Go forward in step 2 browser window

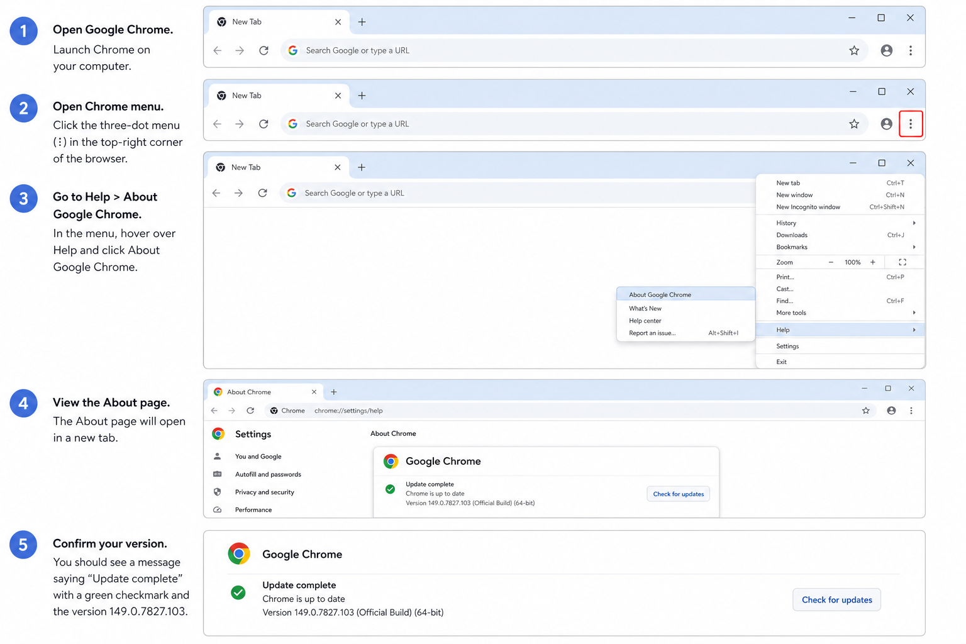coord(240,124)
